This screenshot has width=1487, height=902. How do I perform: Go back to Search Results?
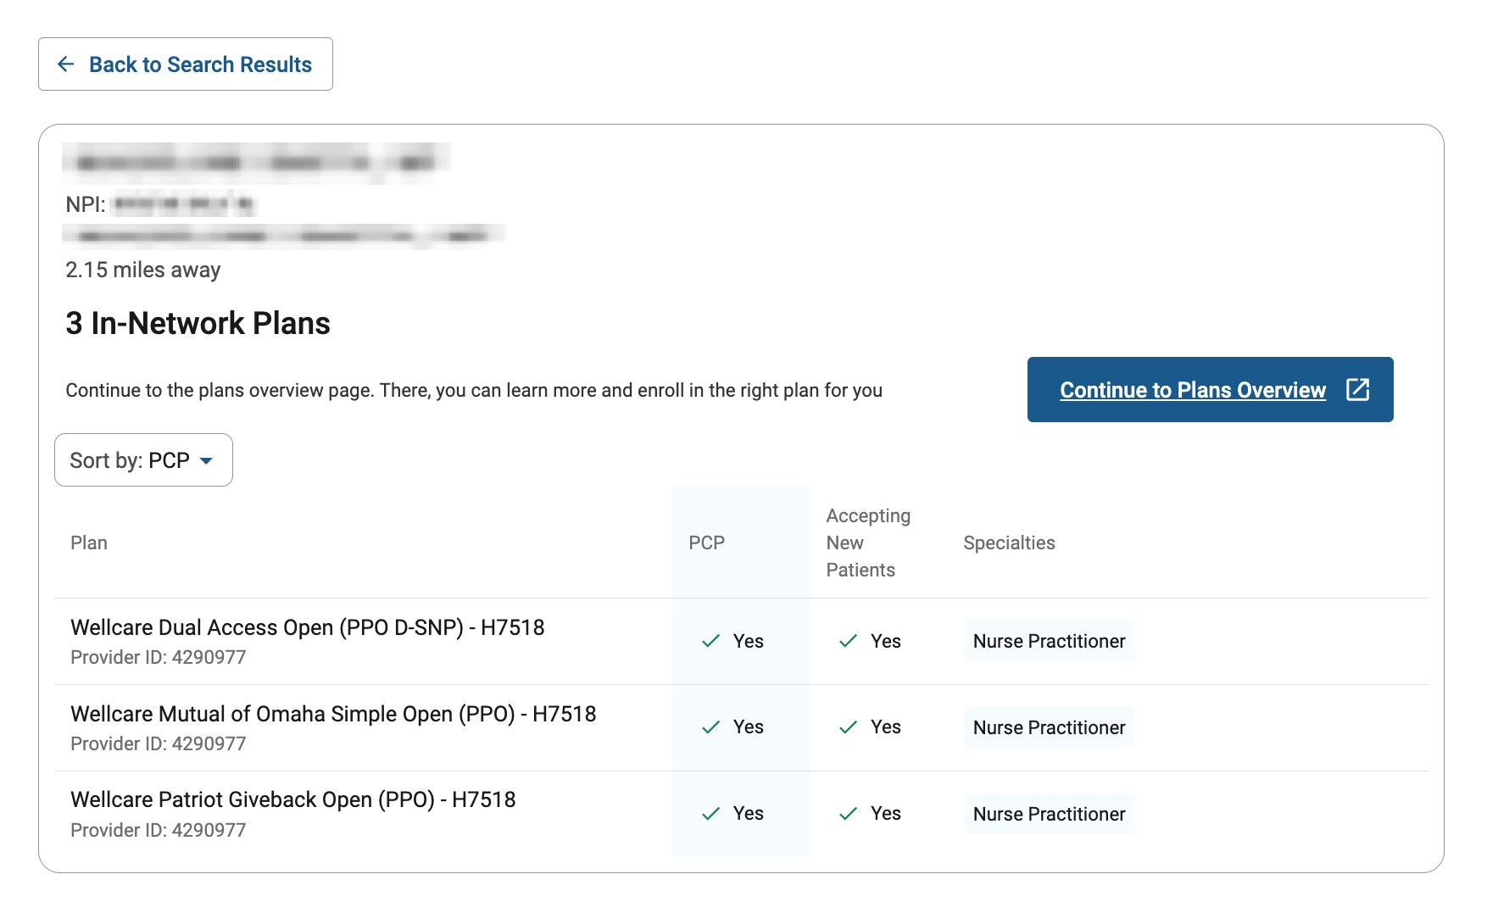pyautogui.click(x=200, y=64)
